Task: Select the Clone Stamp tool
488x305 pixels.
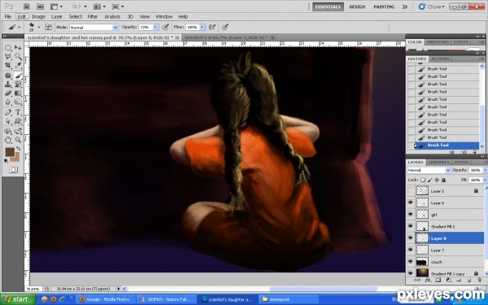Action: tap(8, 85)
